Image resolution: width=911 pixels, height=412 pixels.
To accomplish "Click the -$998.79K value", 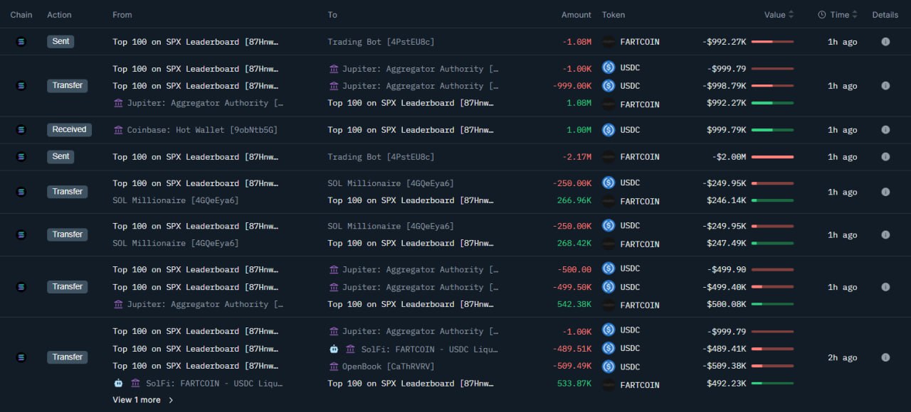I will click(x=724, y=86).
